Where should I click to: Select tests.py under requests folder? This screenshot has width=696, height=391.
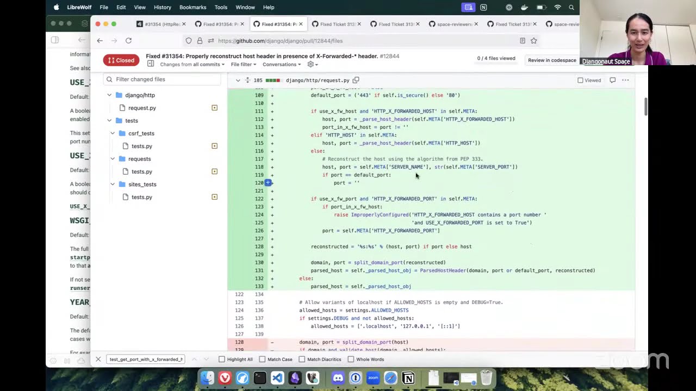[x=142, y=172]
